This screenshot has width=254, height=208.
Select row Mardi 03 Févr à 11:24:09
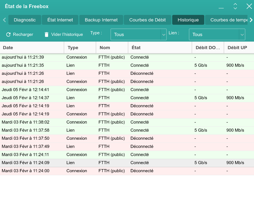[x=127, y=163]
